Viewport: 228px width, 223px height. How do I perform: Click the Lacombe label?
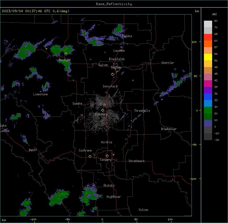pos(119,51)
